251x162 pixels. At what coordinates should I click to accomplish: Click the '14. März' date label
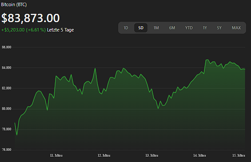199,155
